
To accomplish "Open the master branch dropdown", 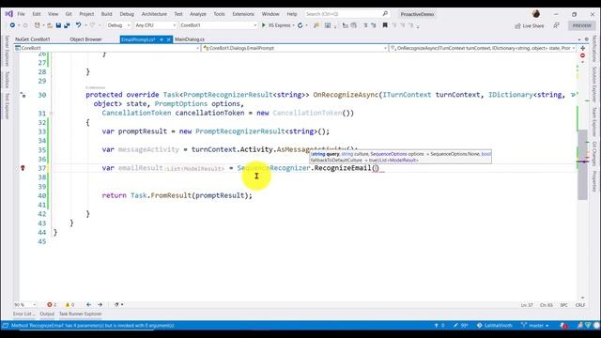I will [x=535, y=326].
